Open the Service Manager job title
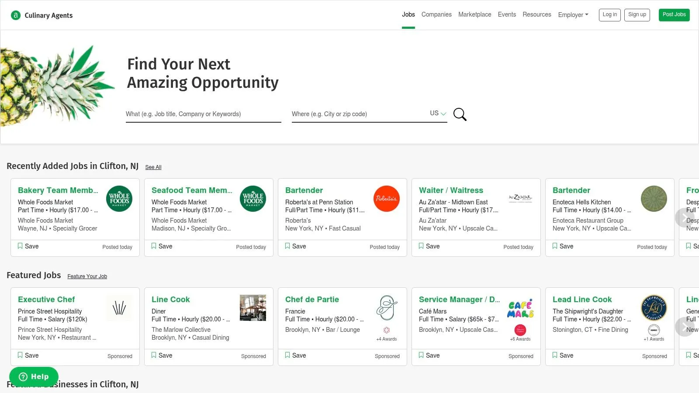This screenshot has height=393, width=699. coord(460,300)
